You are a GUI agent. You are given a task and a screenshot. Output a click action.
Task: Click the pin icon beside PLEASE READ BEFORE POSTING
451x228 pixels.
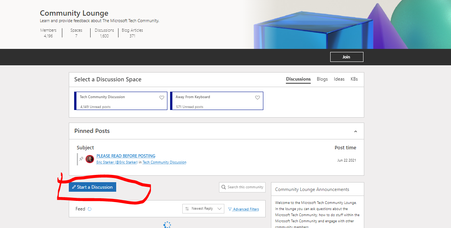tap(81, 159)
